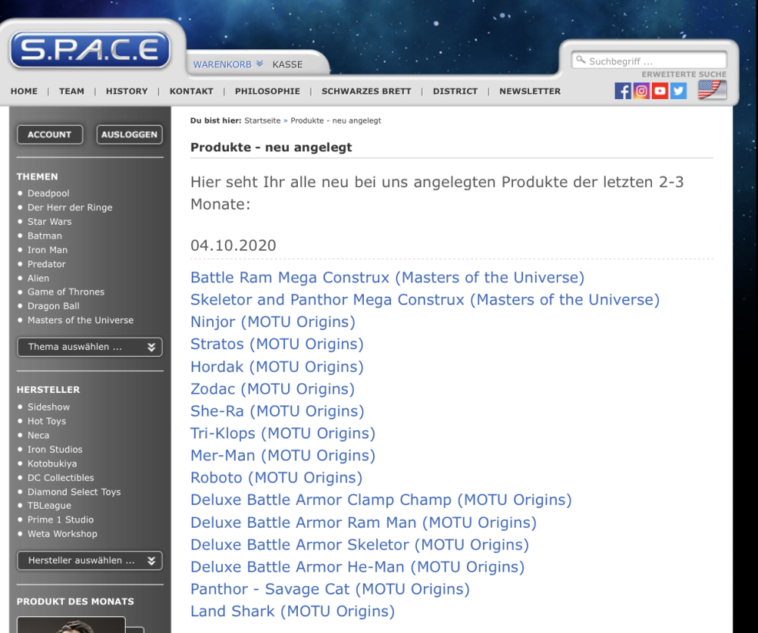Open the Facebook page icon

tap(622, 91)
